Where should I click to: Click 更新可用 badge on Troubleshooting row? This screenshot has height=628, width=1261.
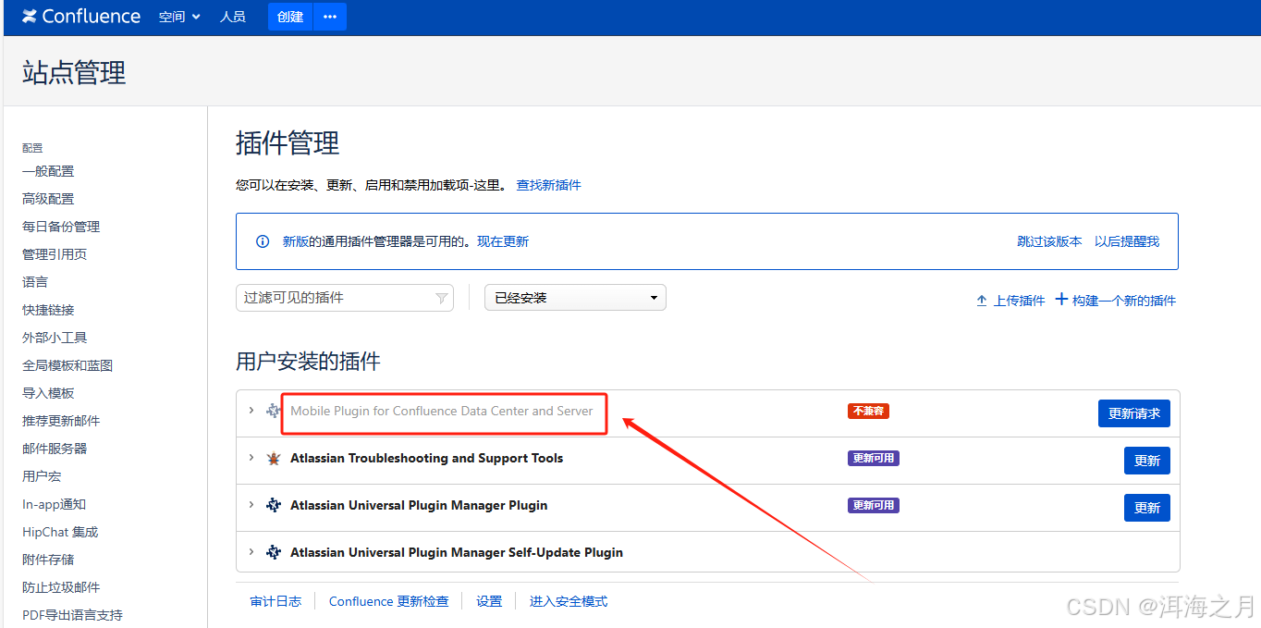(874, 458)
